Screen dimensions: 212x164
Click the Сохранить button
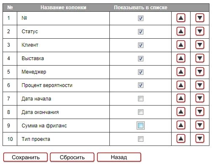26,157
